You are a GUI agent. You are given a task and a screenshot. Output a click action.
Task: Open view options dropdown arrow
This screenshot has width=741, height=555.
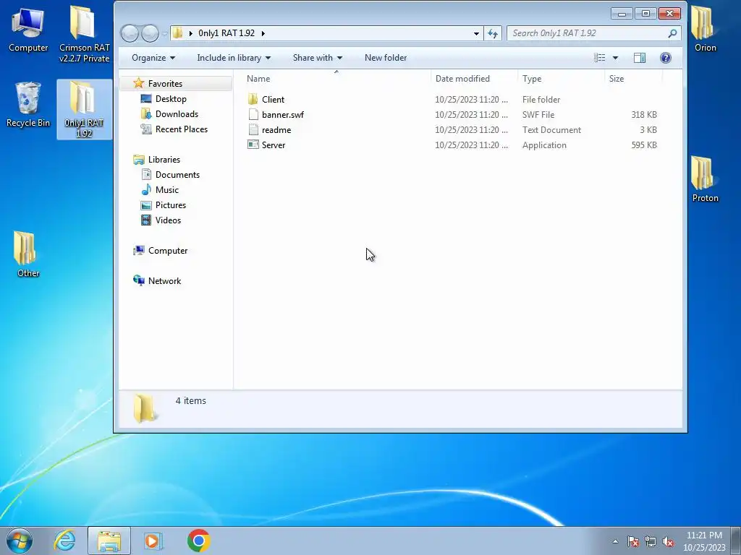(615, 58)
